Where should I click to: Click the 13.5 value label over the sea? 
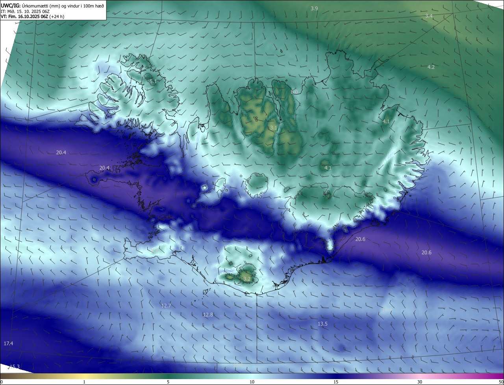click(322, 324)
